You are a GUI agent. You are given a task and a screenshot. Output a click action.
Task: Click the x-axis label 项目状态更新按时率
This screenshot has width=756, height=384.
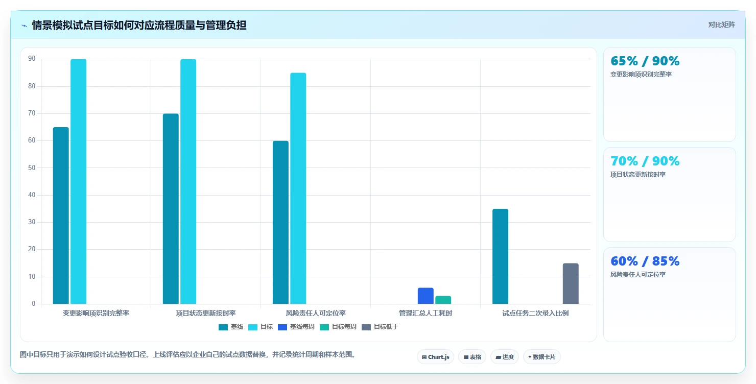coord(206,313)
